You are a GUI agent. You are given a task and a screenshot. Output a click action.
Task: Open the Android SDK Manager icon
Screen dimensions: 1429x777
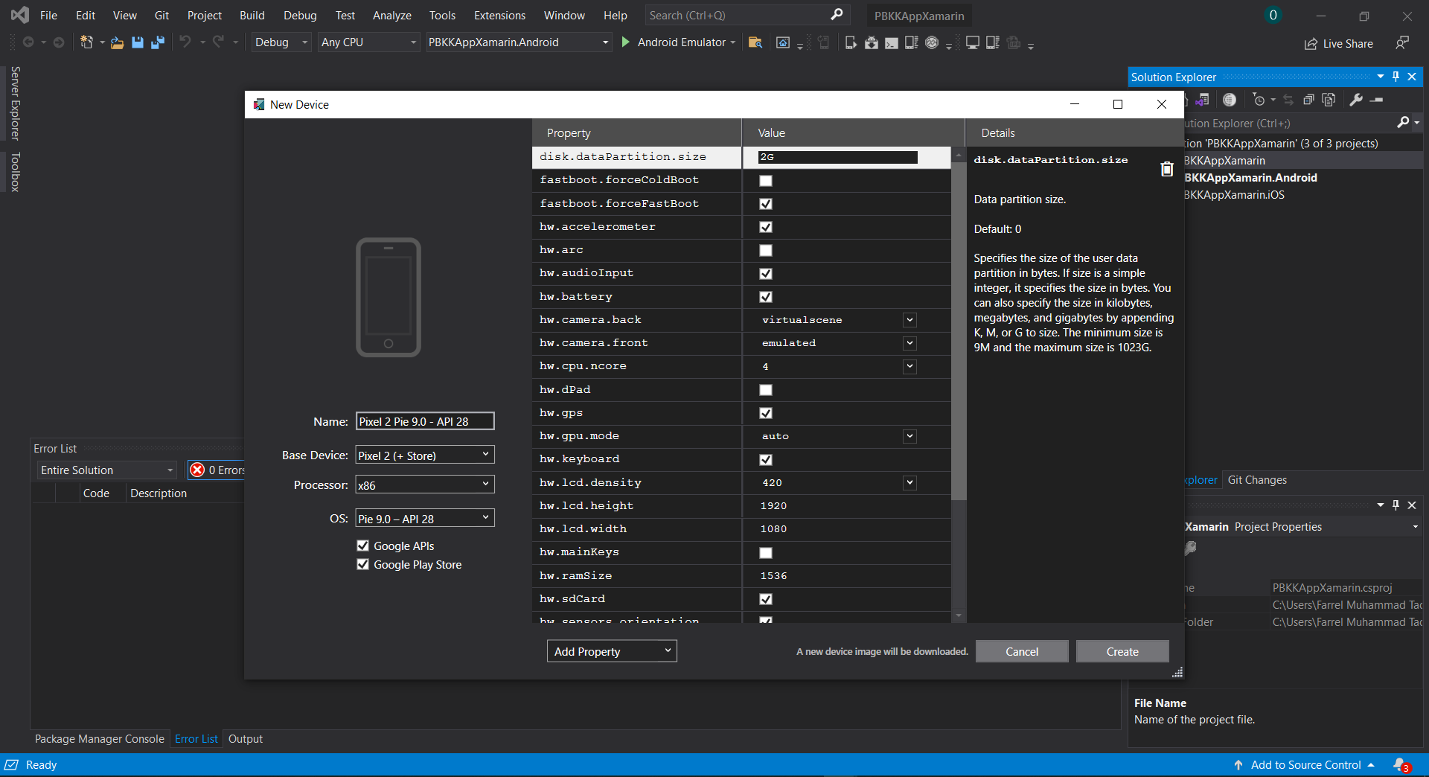871,42
